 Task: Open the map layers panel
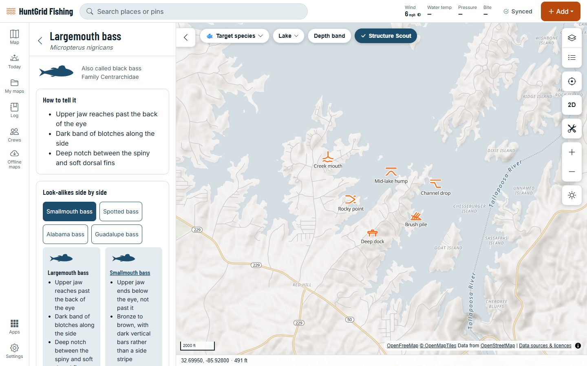point(572,38)
